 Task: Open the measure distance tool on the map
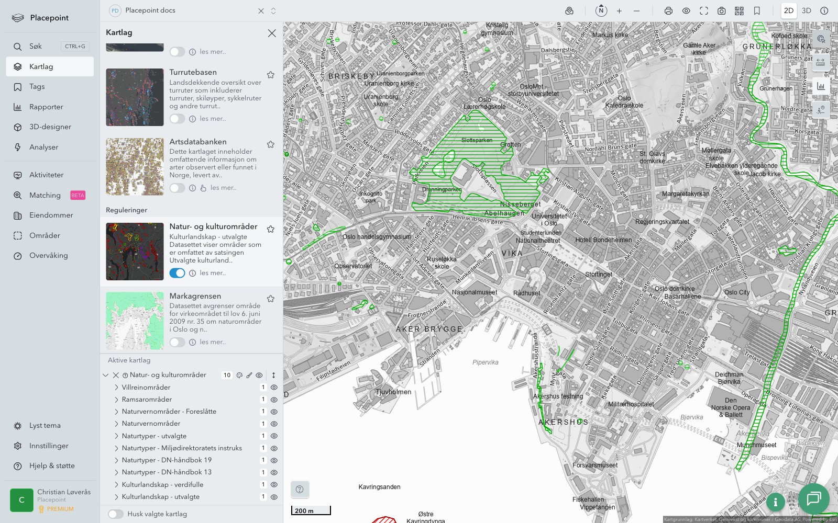(x=821, y=62)
